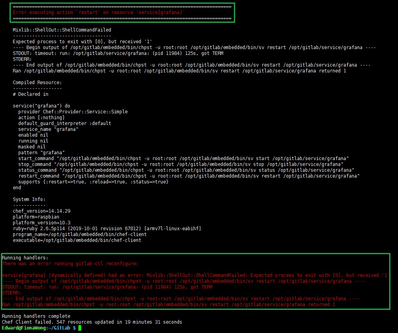The height and width of the screenshot is (333, 398).
Task: Click the "Running handlers complete" line
Action: point(36,316)
